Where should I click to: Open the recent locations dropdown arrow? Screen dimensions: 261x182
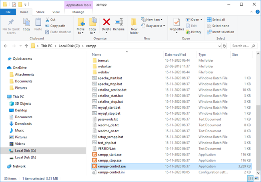click(20, 46)
